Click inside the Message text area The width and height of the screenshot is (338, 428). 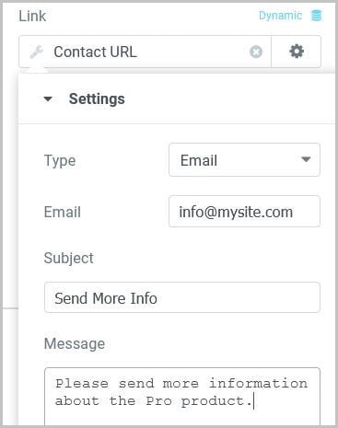click(x=182, y=396)
